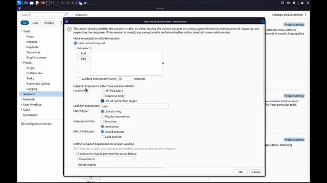Expand the Network tree section
Image resolution: width=327 pixels, height=183 pixels.
pos(21,100)
